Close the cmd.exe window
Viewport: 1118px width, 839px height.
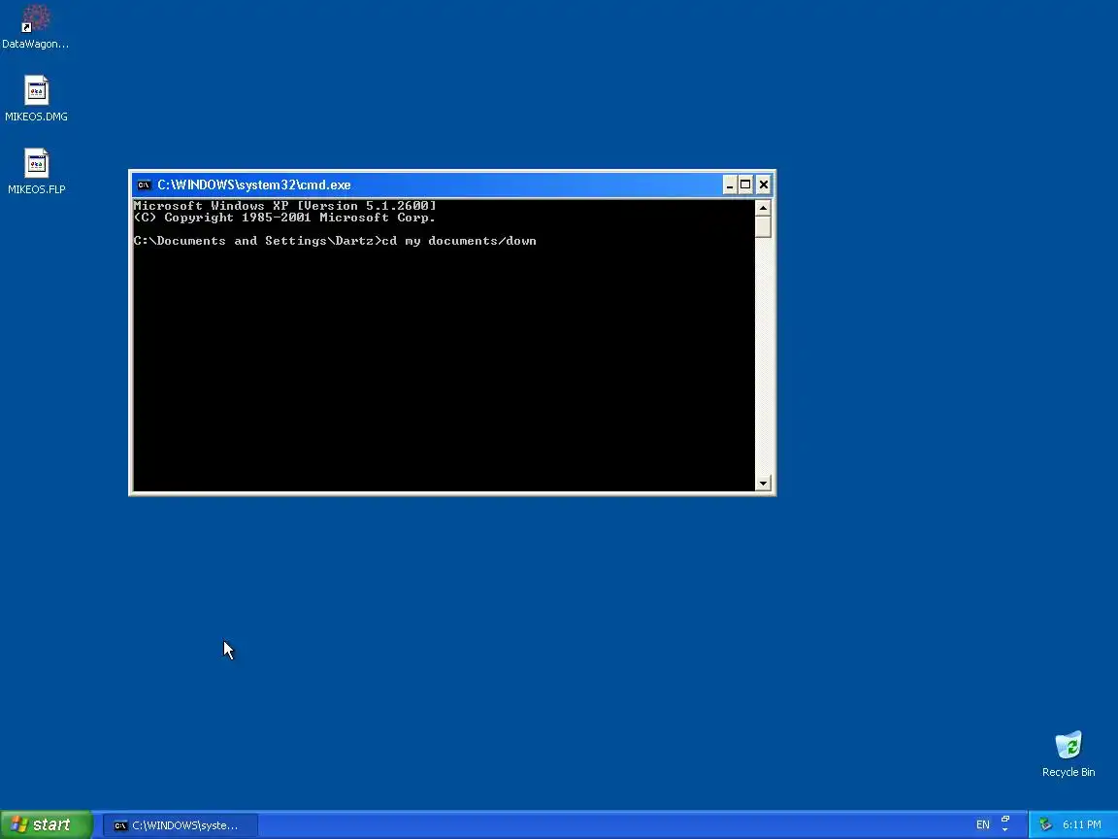(x=764, y=185)
